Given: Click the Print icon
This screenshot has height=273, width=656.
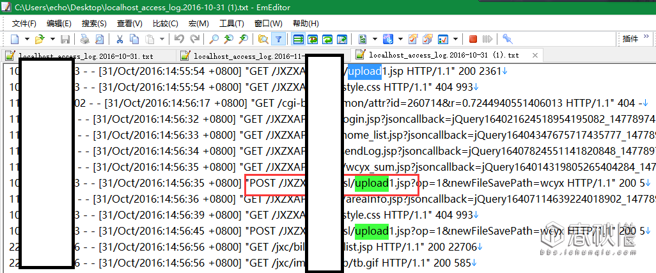Looking at the screenshot, I should coord(85,39).
